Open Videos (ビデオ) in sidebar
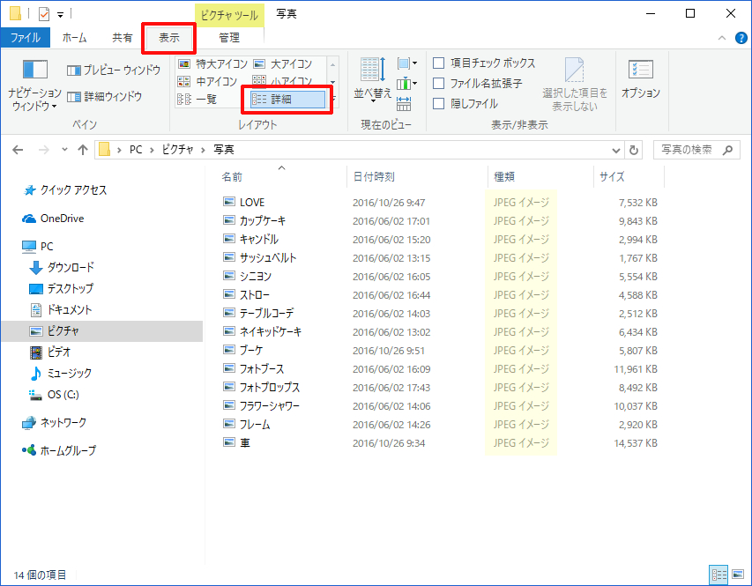752x586 pixels. [50, 352]
